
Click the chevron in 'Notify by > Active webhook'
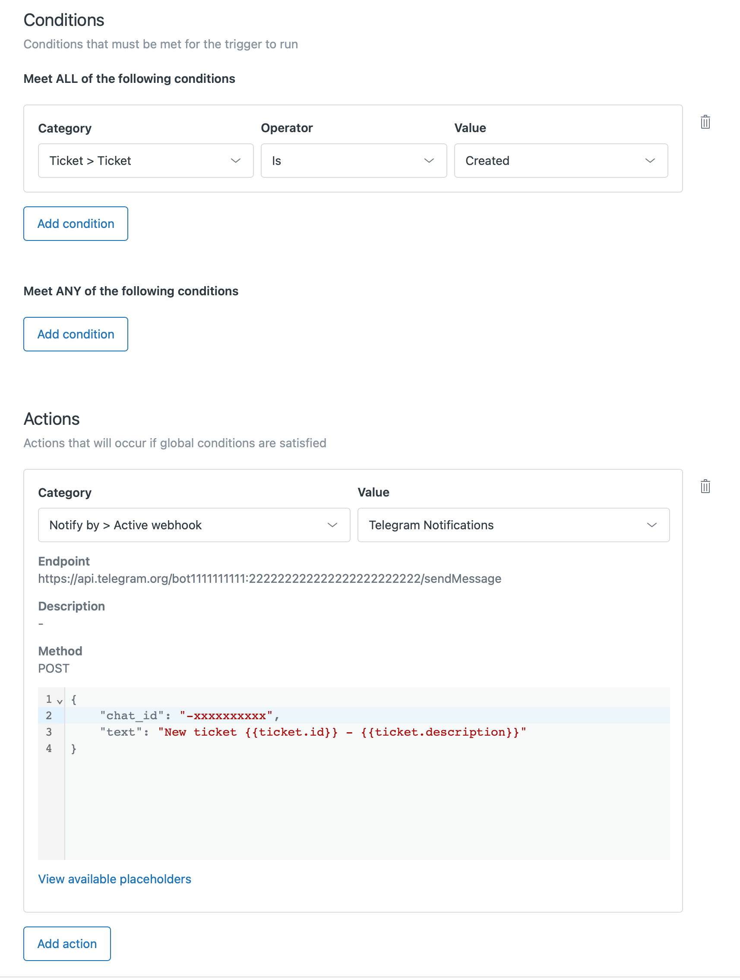(332, 525)
